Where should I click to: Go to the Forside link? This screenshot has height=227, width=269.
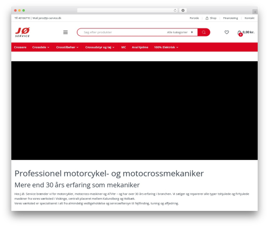pyautogui.click(x=194, y=18)
